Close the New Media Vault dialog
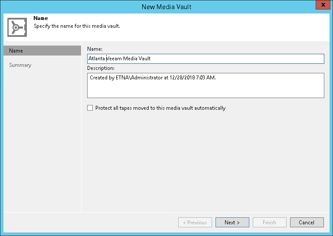This screenshot has height=236, width=333. [321, 6]
